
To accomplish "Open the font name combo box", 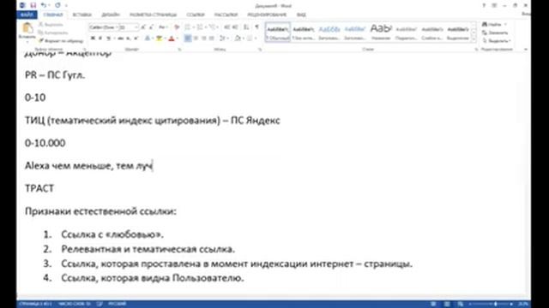I will 104,27.
